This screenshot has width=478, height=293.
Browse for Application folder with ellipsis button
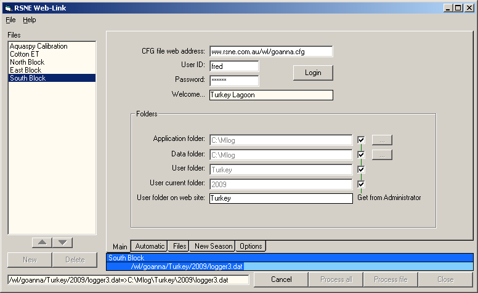pos(382,140)
